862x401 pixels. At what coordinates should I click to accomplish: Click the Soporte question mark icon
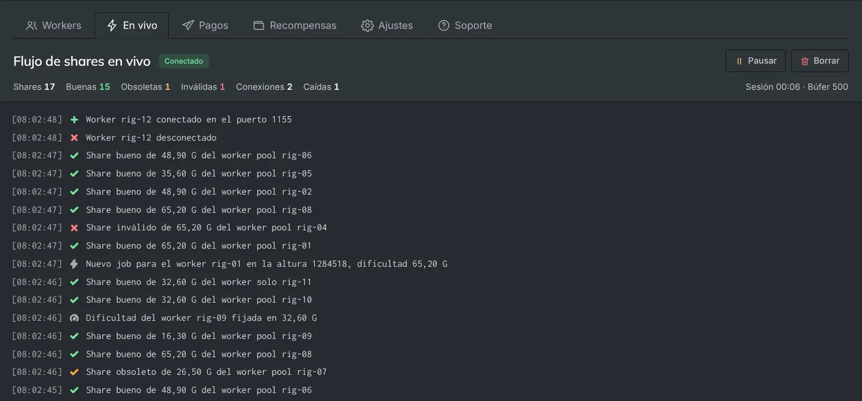444,26
